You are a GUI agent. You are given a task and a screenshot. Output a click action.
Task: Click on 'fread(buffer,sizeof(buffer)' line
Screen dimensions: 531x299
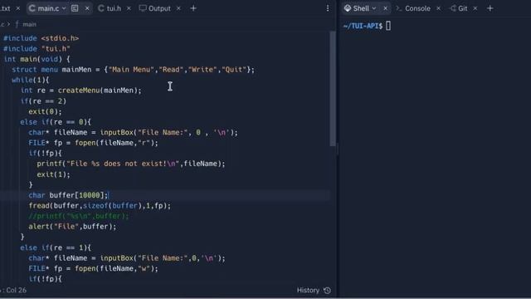100,206
